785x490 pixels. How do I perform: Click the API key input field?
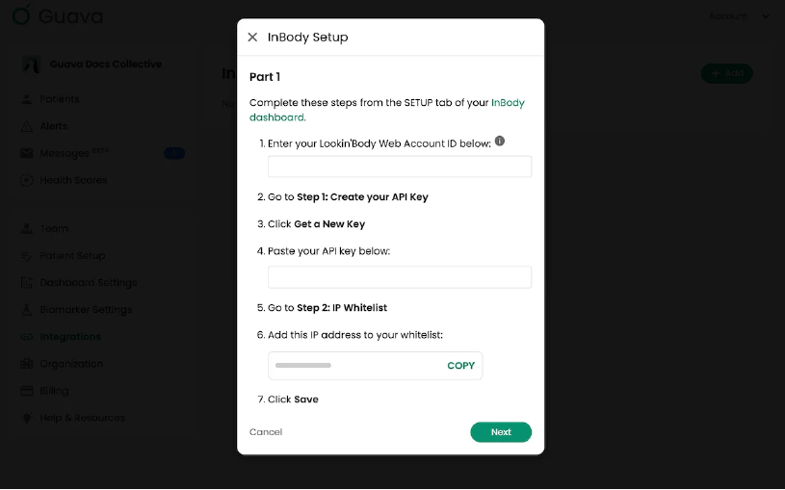400,277
